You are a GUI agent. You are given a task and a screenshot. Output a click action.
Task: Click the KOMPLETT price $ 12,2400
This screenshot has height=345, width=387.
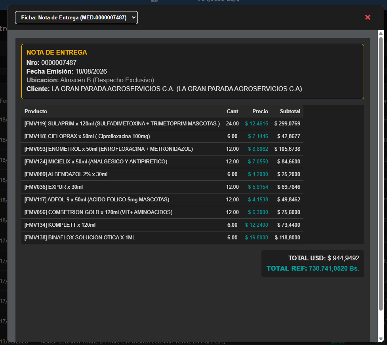[256, 225]
